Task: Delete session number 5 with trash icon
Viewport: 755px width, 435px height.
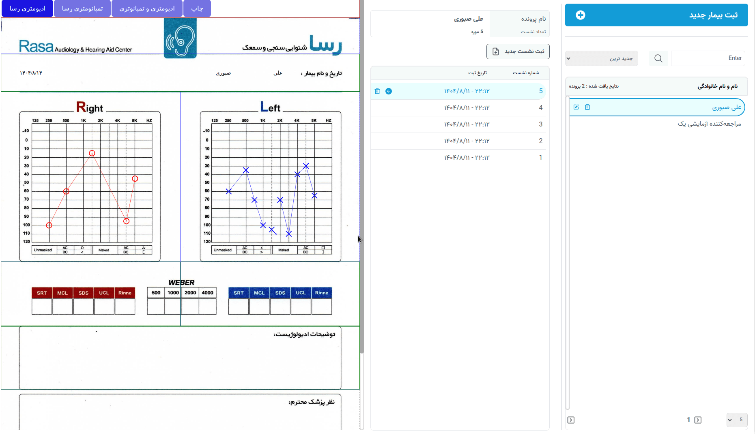Action: [x=377, y=91]
